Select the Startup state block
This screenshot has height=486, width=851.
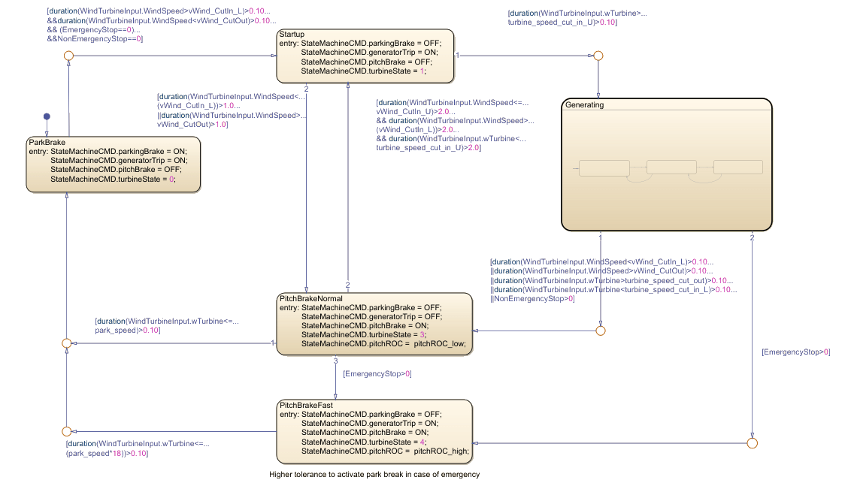point(365,56)
